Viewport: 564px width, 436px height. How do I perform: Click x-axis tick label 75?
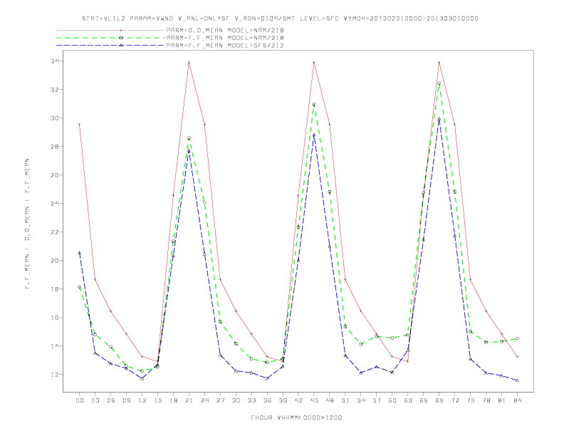(471, 400)
